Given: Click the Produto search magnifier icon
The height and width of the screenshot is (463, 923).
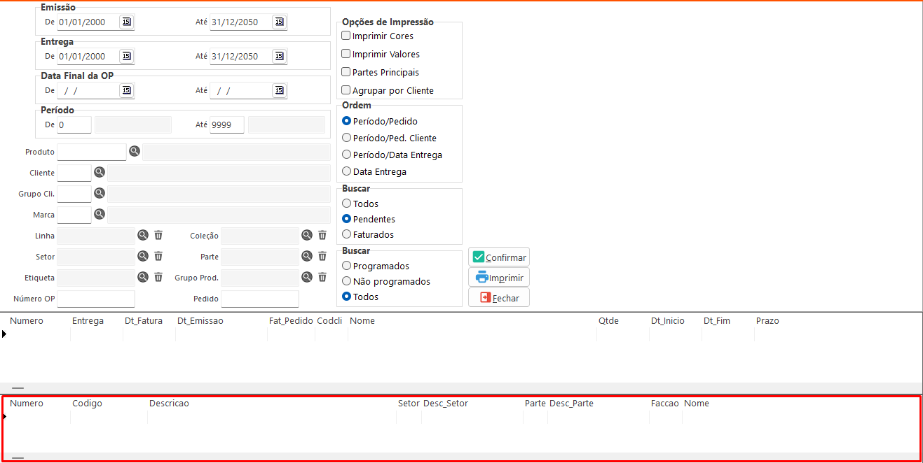Looking at the screenshot, I should tap(135, 151).
